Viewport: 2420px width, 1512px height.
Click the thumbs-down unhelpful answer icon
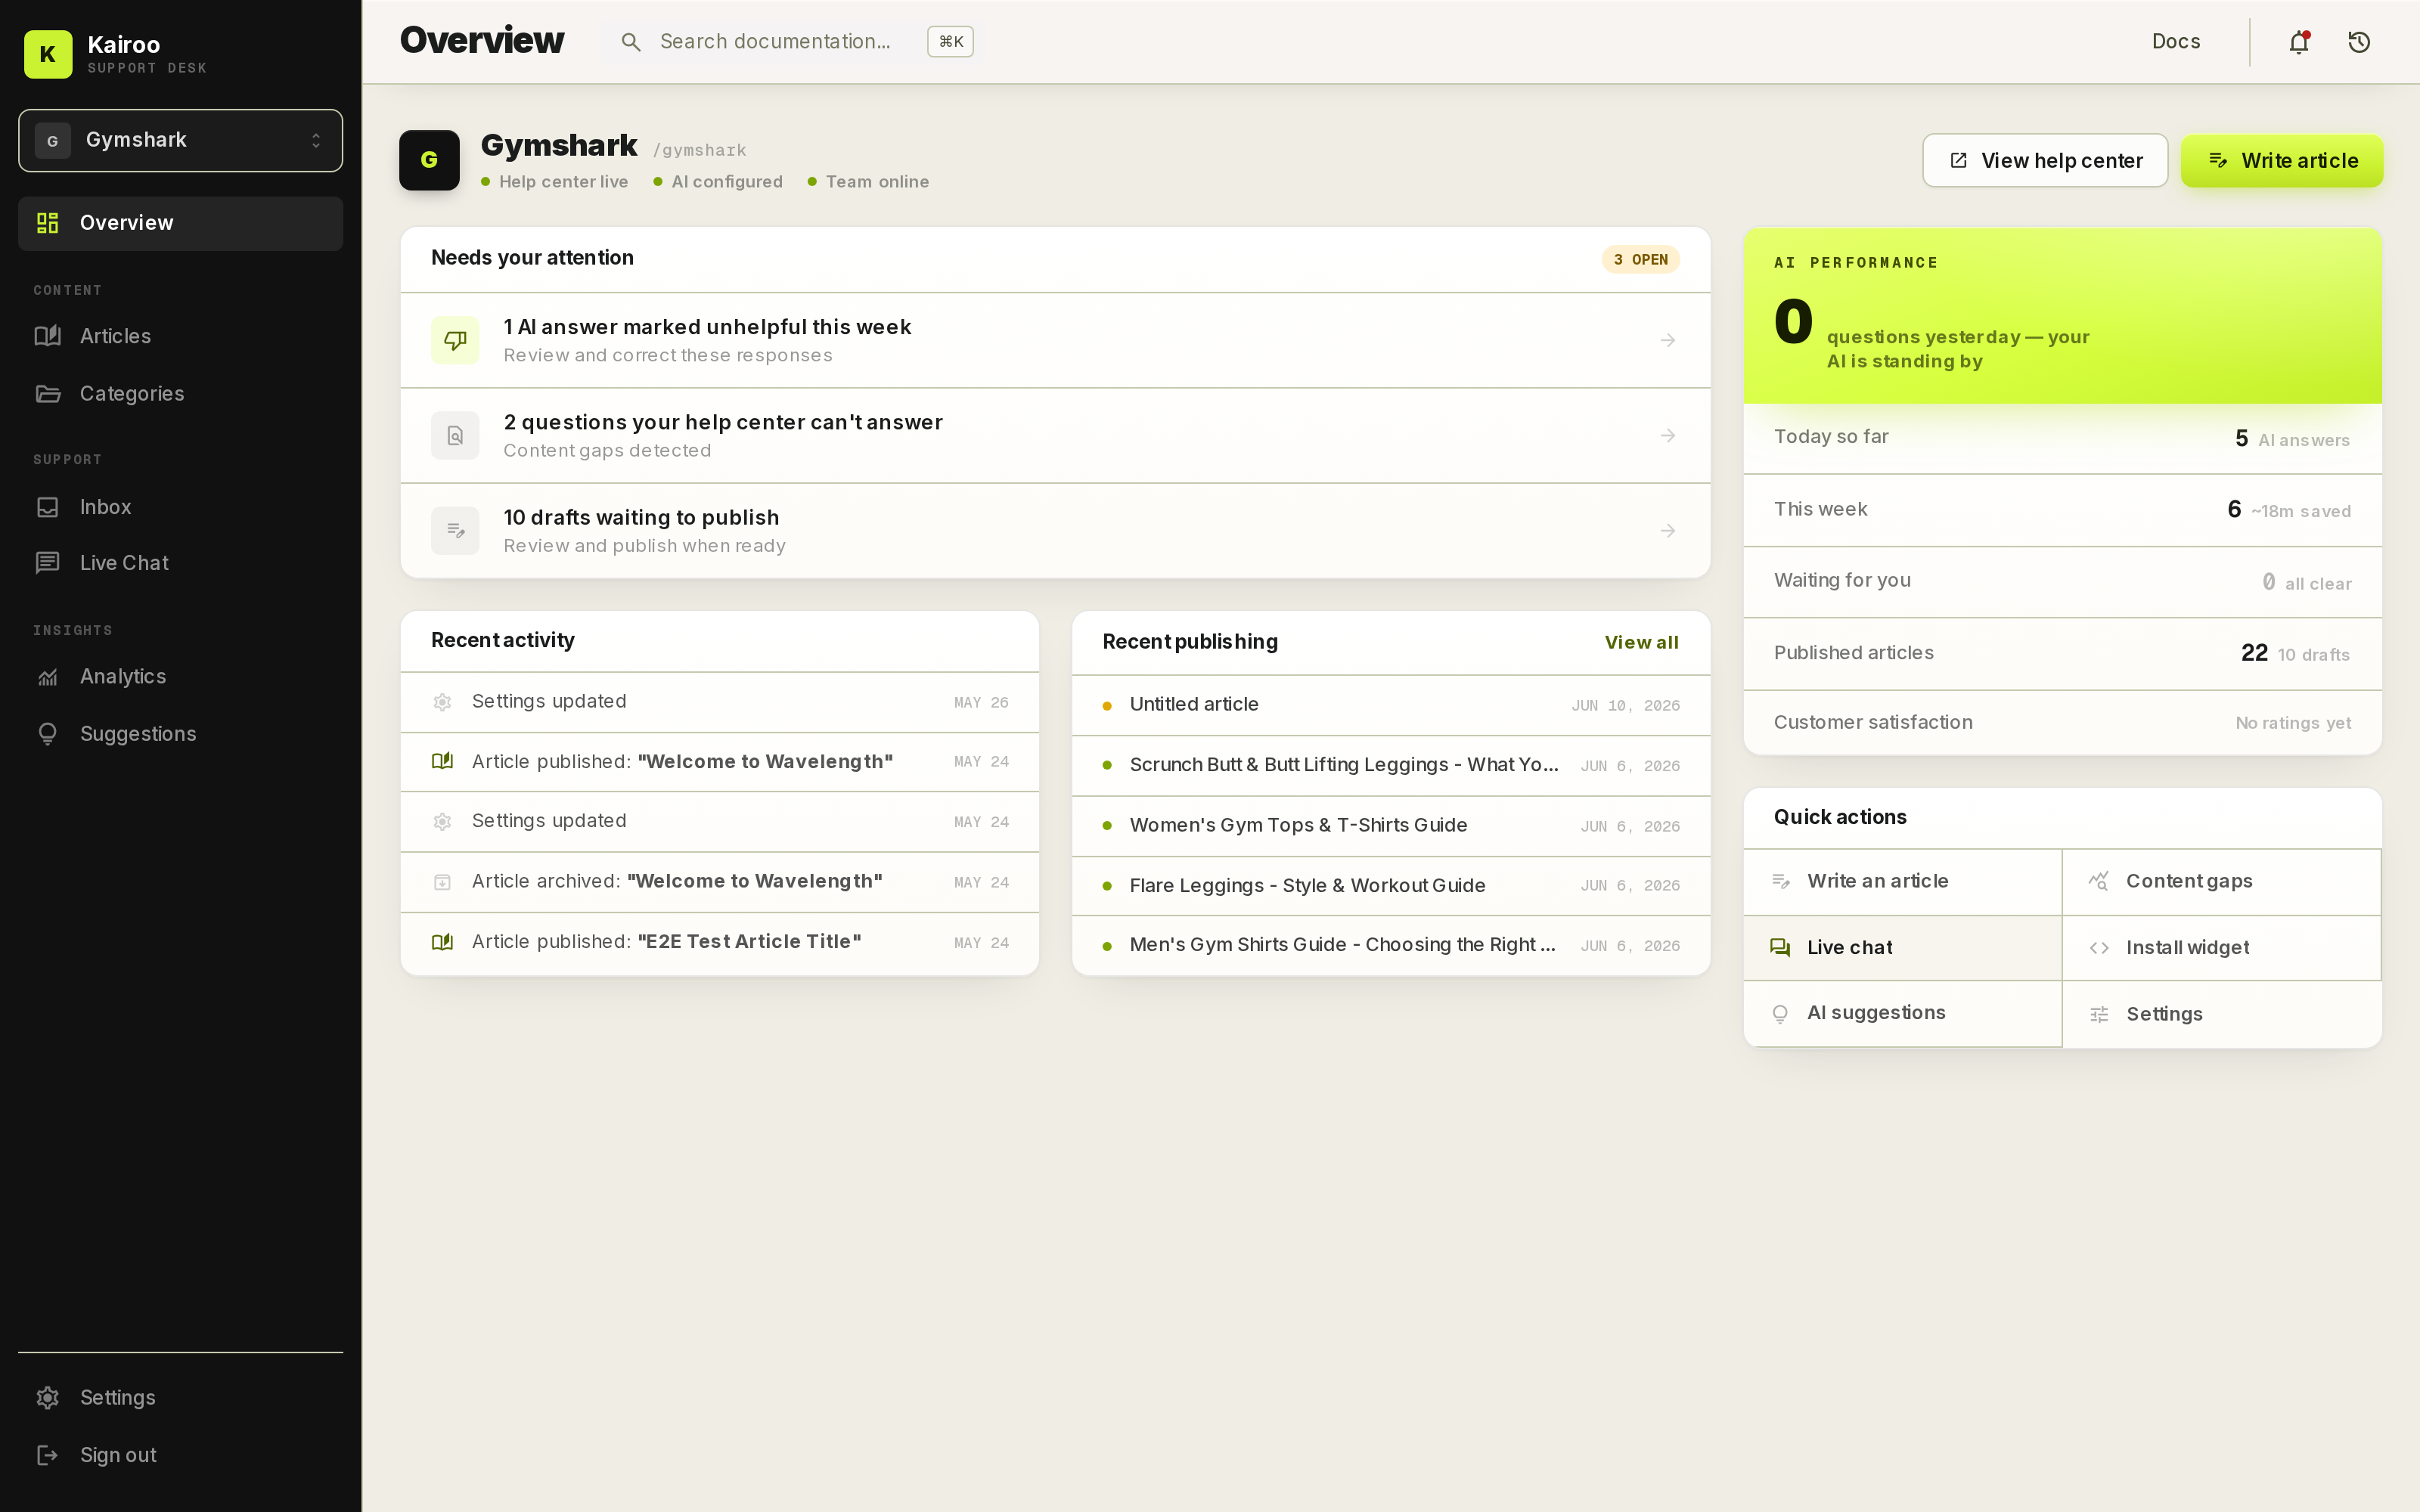click(455, 340)
